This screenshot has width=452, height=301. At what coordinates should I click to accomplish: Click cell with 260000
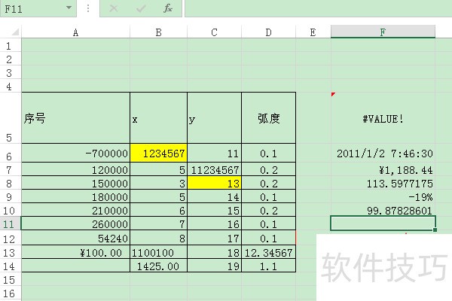[75, 223]
